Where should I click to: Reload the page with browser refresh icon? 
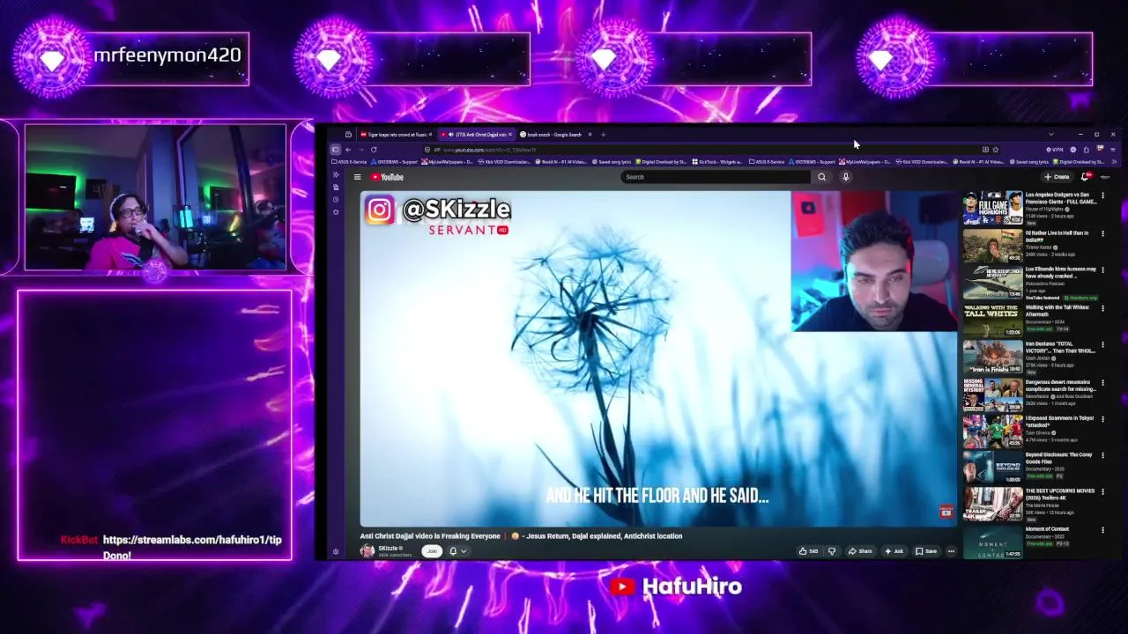tap(374, 150)
